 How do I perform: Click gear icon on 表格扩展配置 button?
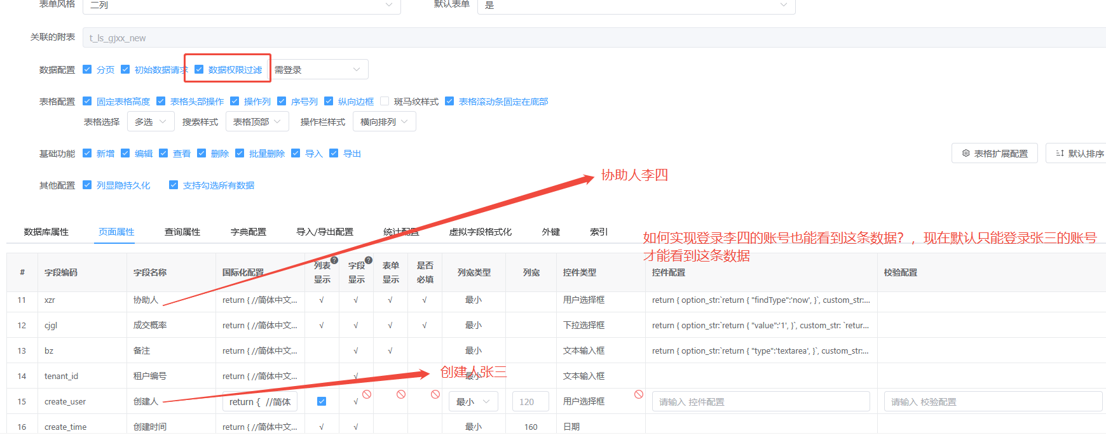tap(966, 154)
